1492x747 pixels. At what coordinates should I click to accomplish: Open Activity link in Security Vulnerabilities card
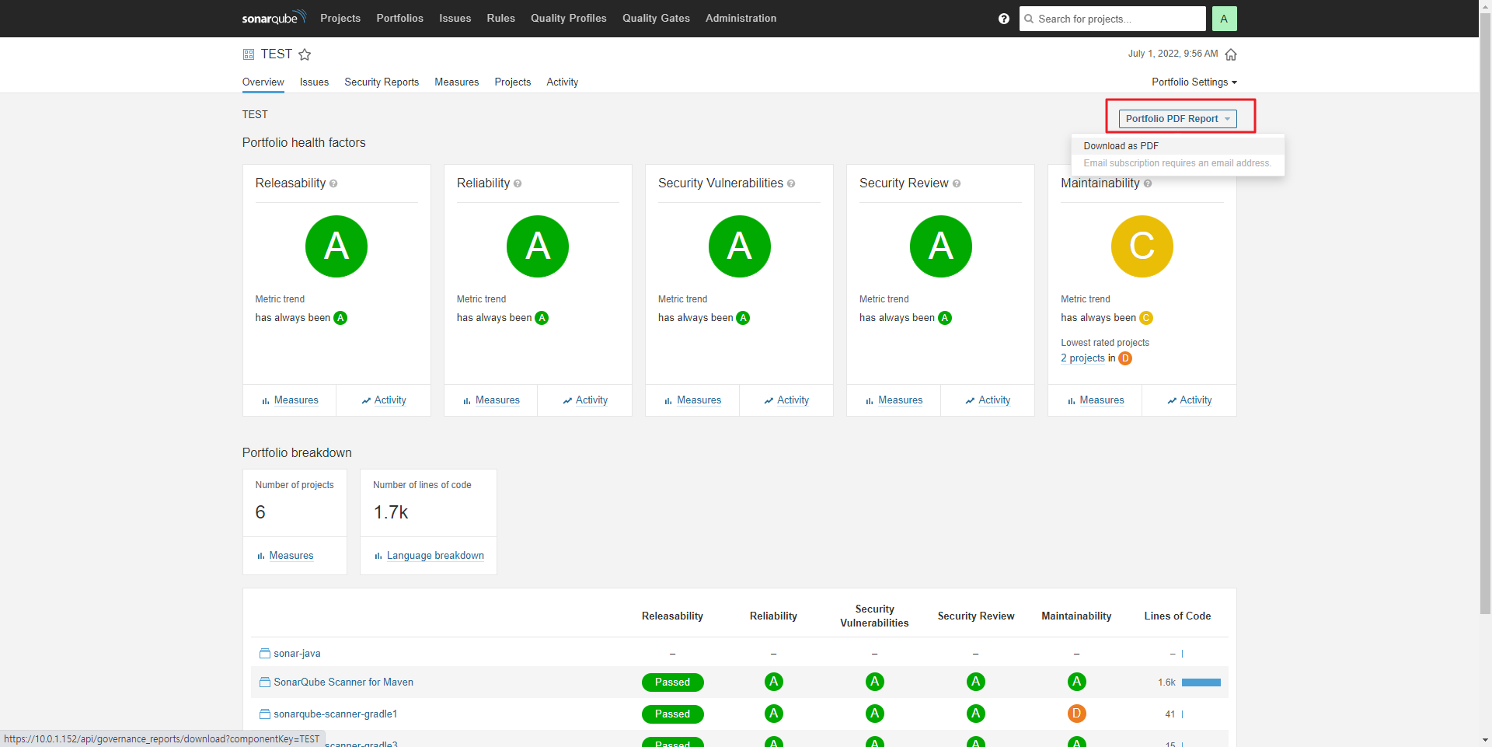pos(793,400)
